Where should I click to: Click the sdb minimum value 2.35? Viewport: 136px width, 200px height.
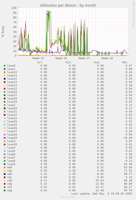tap(72, 174)
